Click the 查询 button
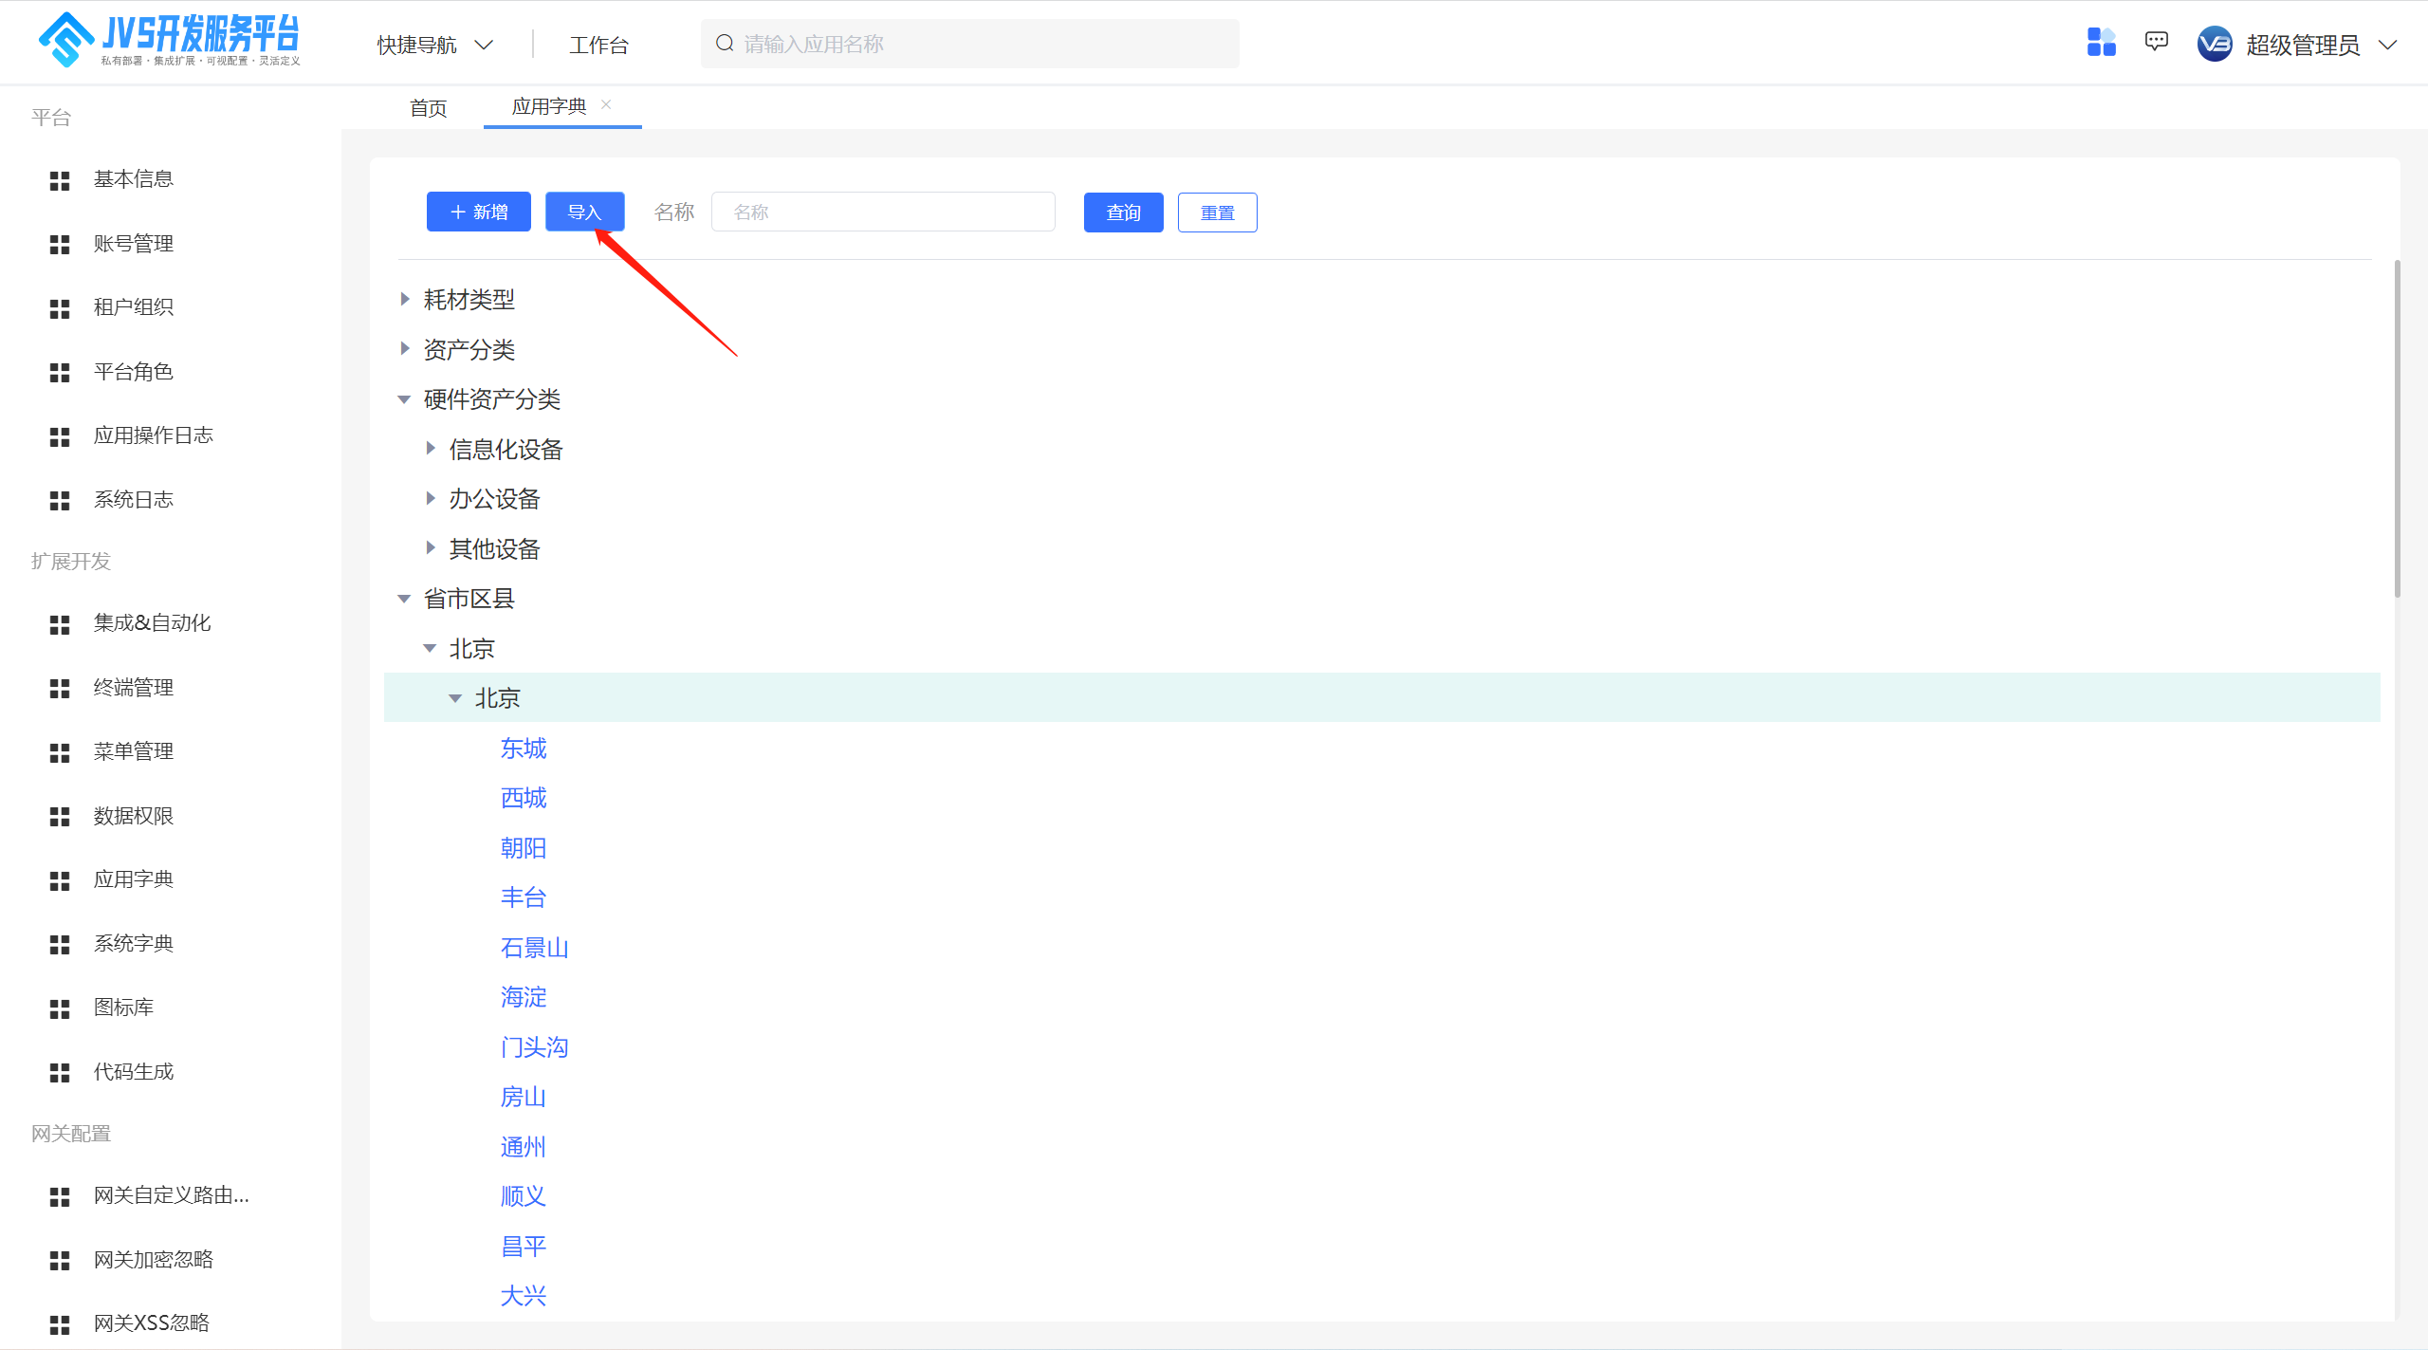The image size is (2428, 1350). [1124, 212]
